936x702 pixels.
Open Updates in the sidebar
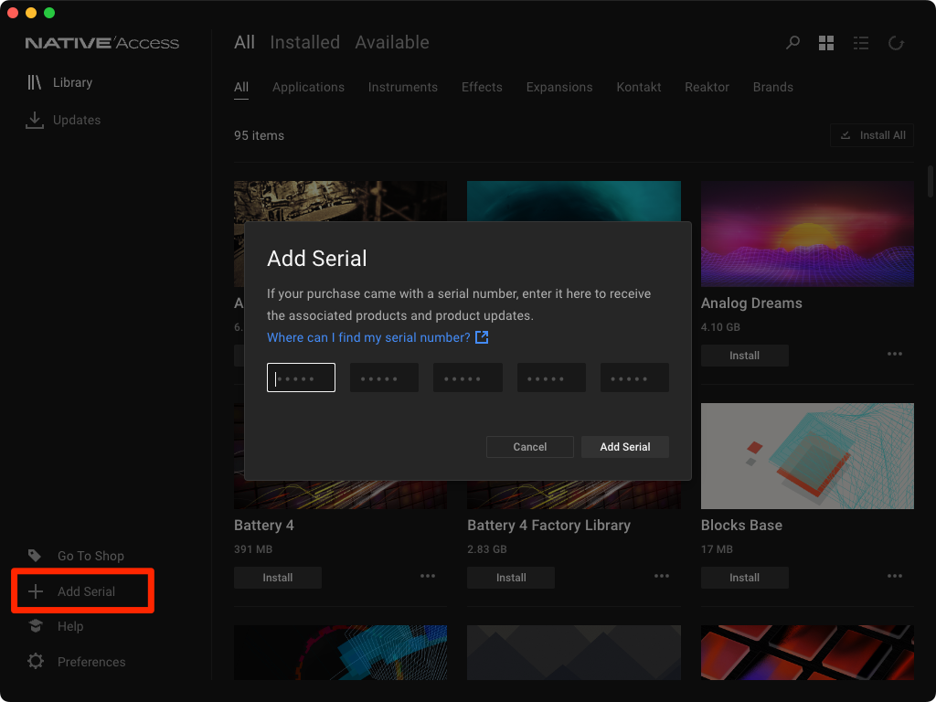(x=63, y=120)
